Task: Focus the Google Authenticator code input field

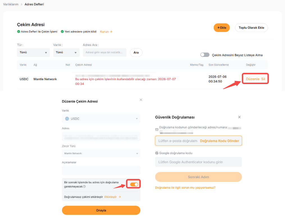Action: coord(199,162)
